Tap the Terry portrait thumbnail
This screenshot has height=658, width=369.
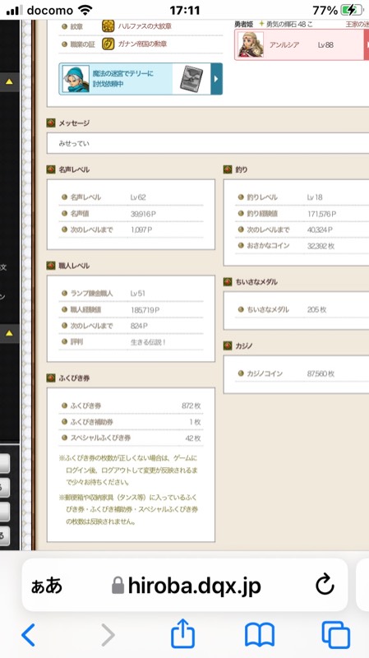click(76, 79)
